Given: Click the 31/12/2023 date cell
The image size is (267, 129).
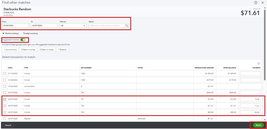Looking at the screenshot, I should 13,73.
